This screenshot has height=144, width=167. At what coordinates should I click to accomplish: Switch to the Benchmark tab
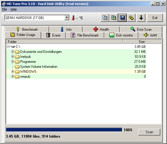[27, 29]
